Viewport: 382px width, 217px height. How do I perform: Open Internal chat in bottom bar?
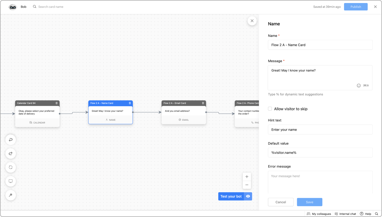(345, 214)
